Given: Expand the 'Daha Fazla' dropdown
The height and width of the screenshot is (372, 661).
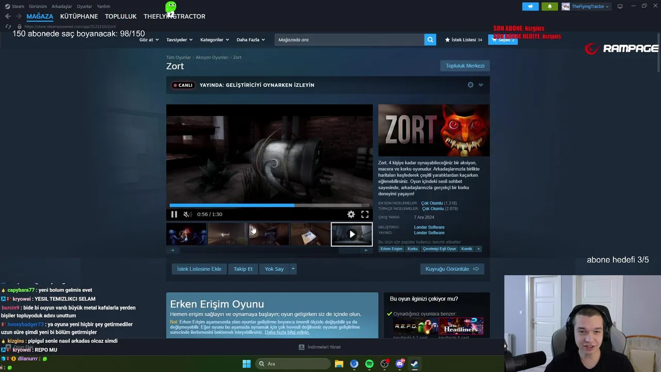Looking at the screenshot, I should click(250, 40).
